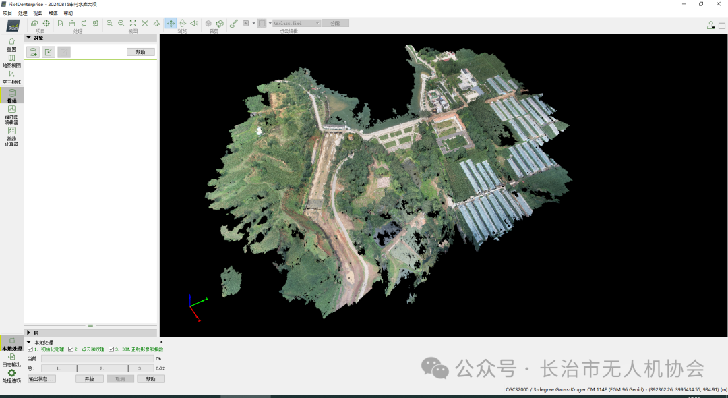This screenshot has width=728, height=398.
Task: Show the 本地处理 local processing panel
Action: 11,343
